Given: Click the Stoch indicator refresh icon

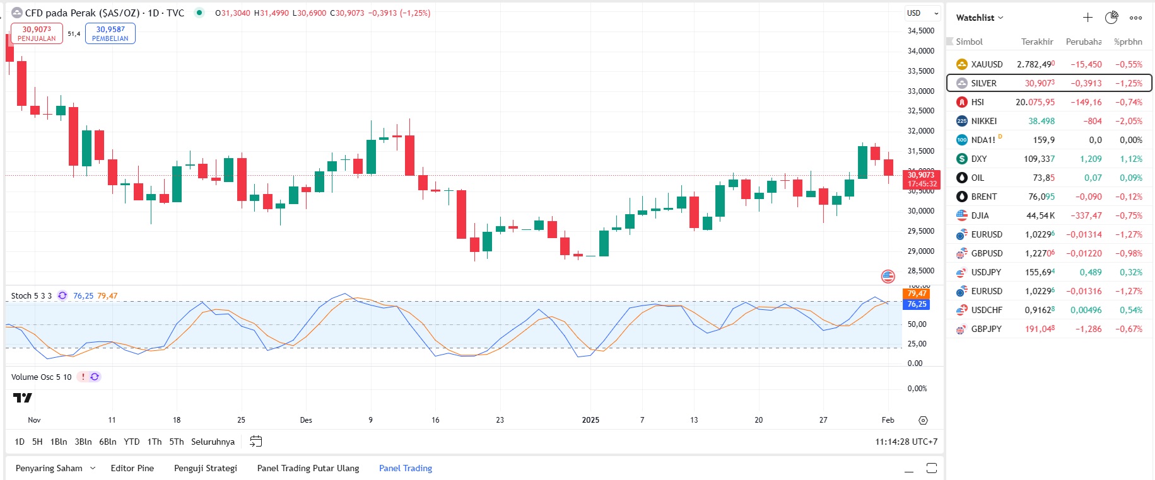Looking at the screenshot, I should [x=62, y=295].
